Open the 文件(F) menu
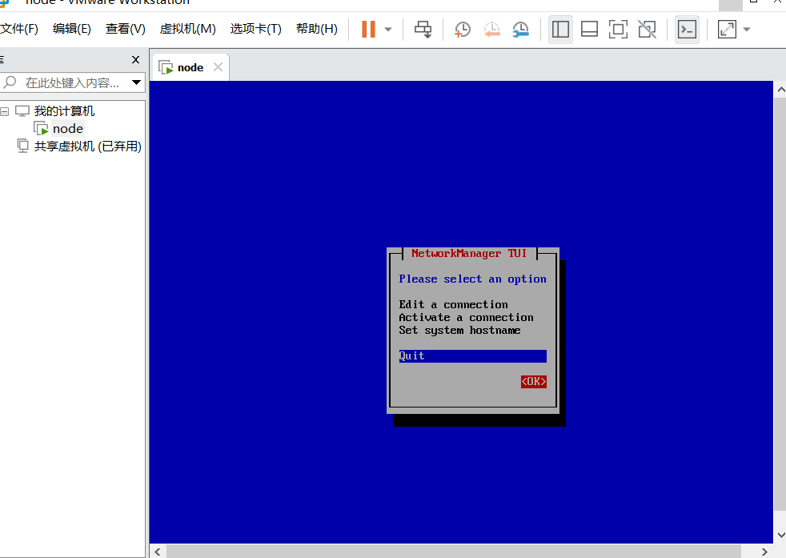The image size is (786, 558). (19, 29)
